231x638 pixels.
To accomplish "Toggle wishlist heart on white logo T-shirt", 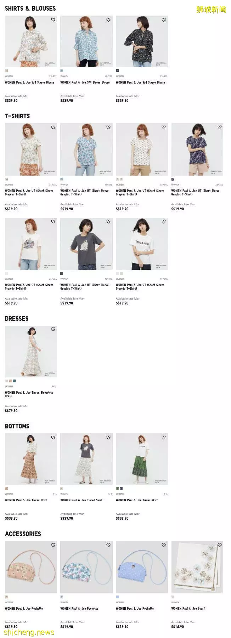I will (x=164, y=222).
